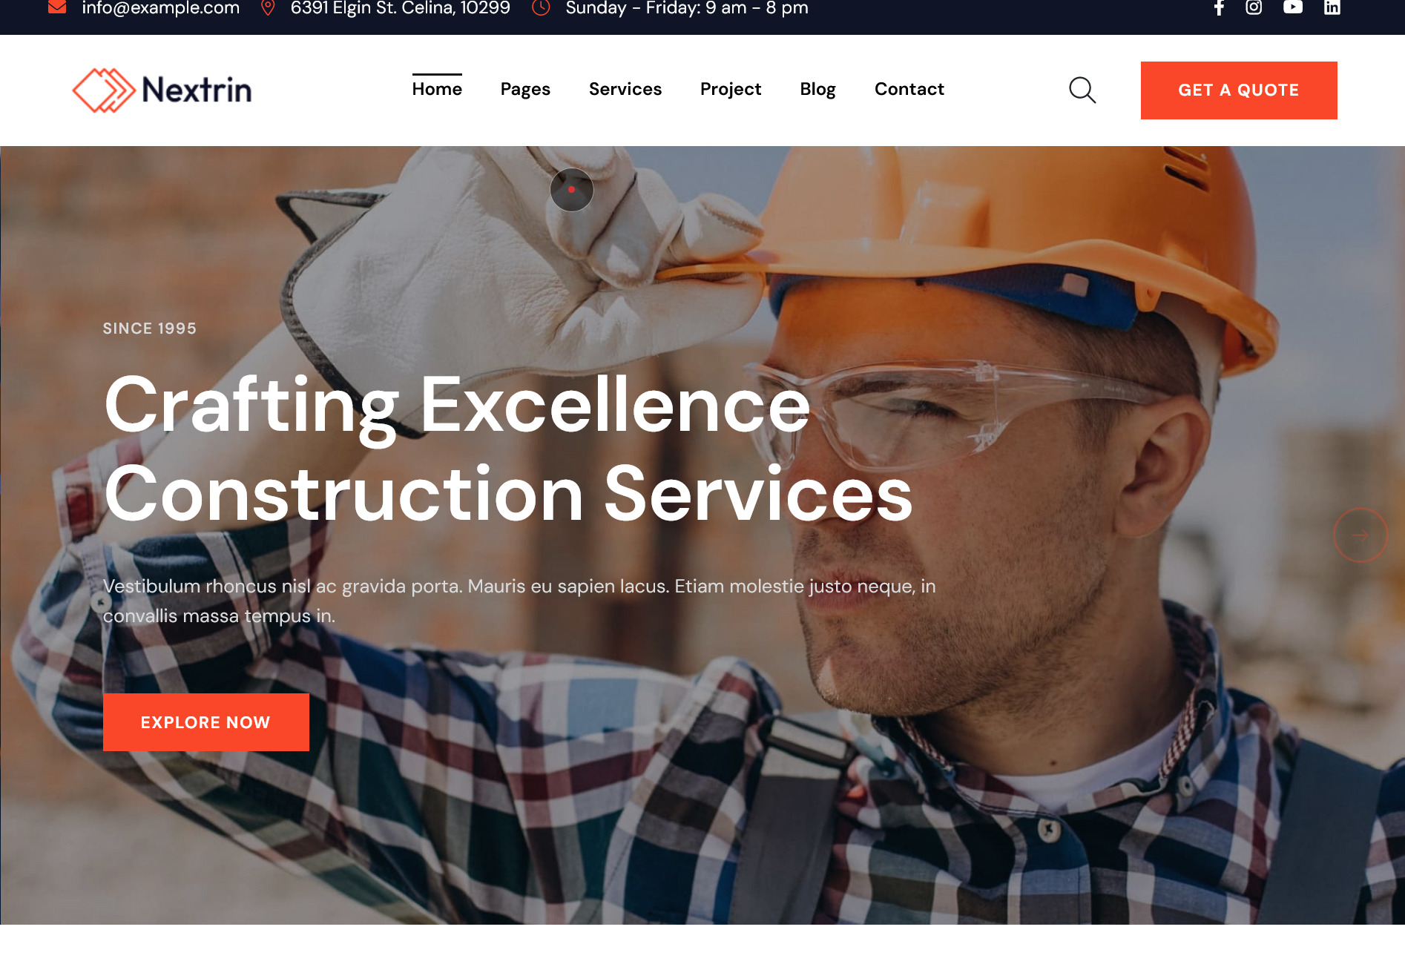Open the YouTube social icon
This screenshot has height=964, width=1405.
(1293, 7)
